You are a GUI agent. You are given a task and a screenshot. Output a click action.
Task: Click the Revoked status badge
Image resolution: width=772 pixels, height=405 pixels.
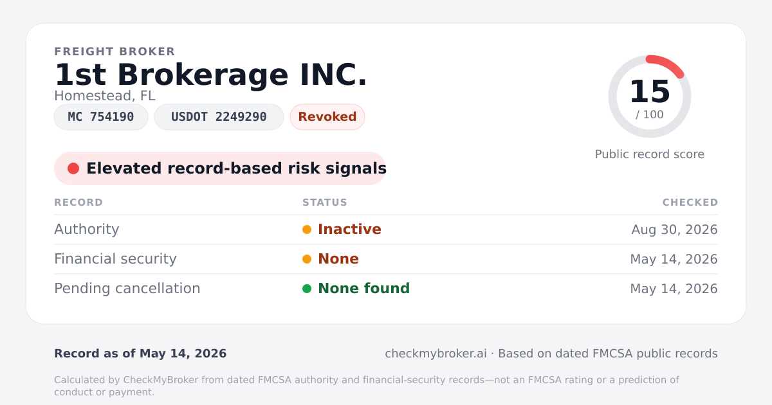coord(327,117)
